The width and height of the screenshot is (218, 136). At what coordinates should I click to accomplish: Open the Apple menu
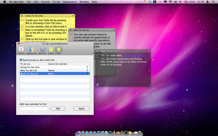5,2
